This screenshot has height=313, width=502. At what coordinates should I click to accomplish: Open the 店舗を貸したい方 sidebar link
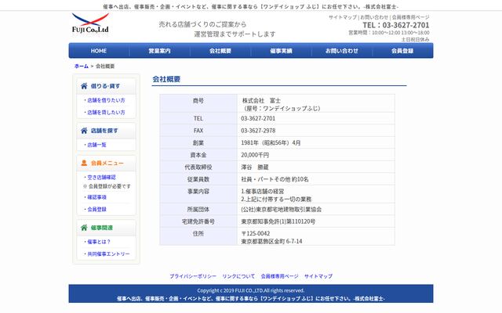106,113
